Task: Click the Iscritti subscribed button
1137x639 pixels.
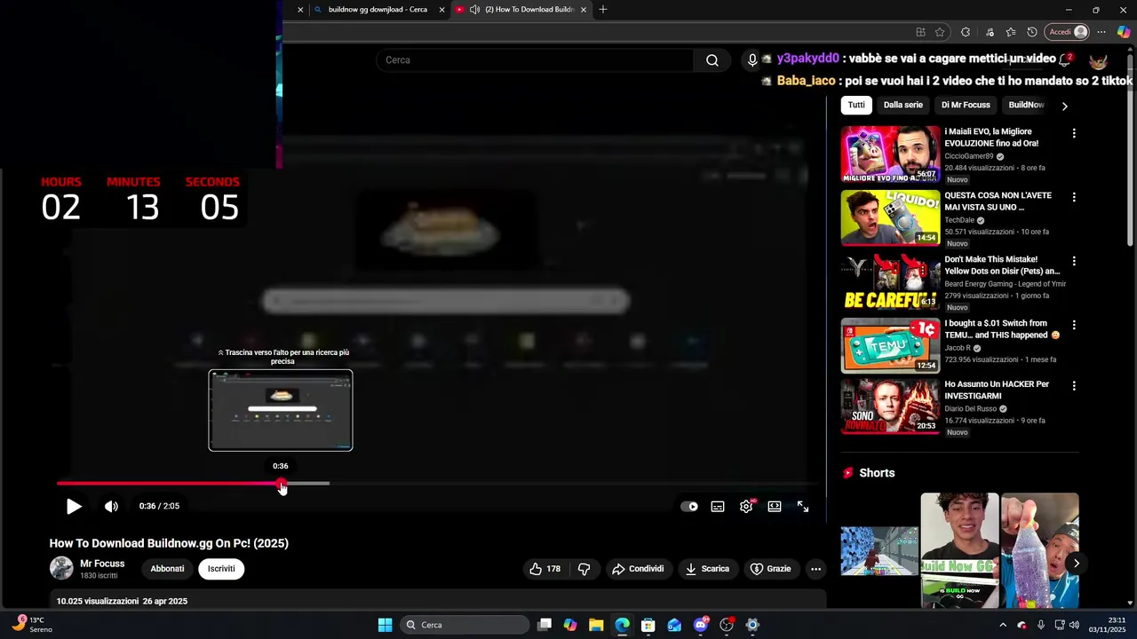Action: coord(221,569)
